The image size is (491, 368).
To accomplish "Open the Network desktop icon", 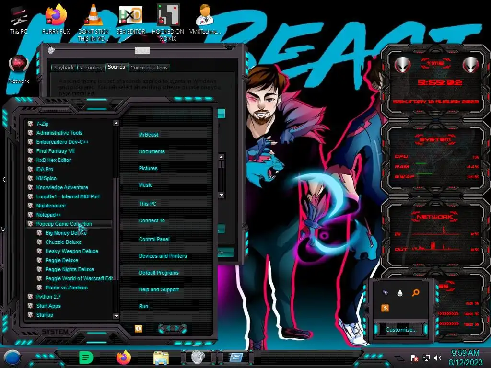I will tap(19, 69).
